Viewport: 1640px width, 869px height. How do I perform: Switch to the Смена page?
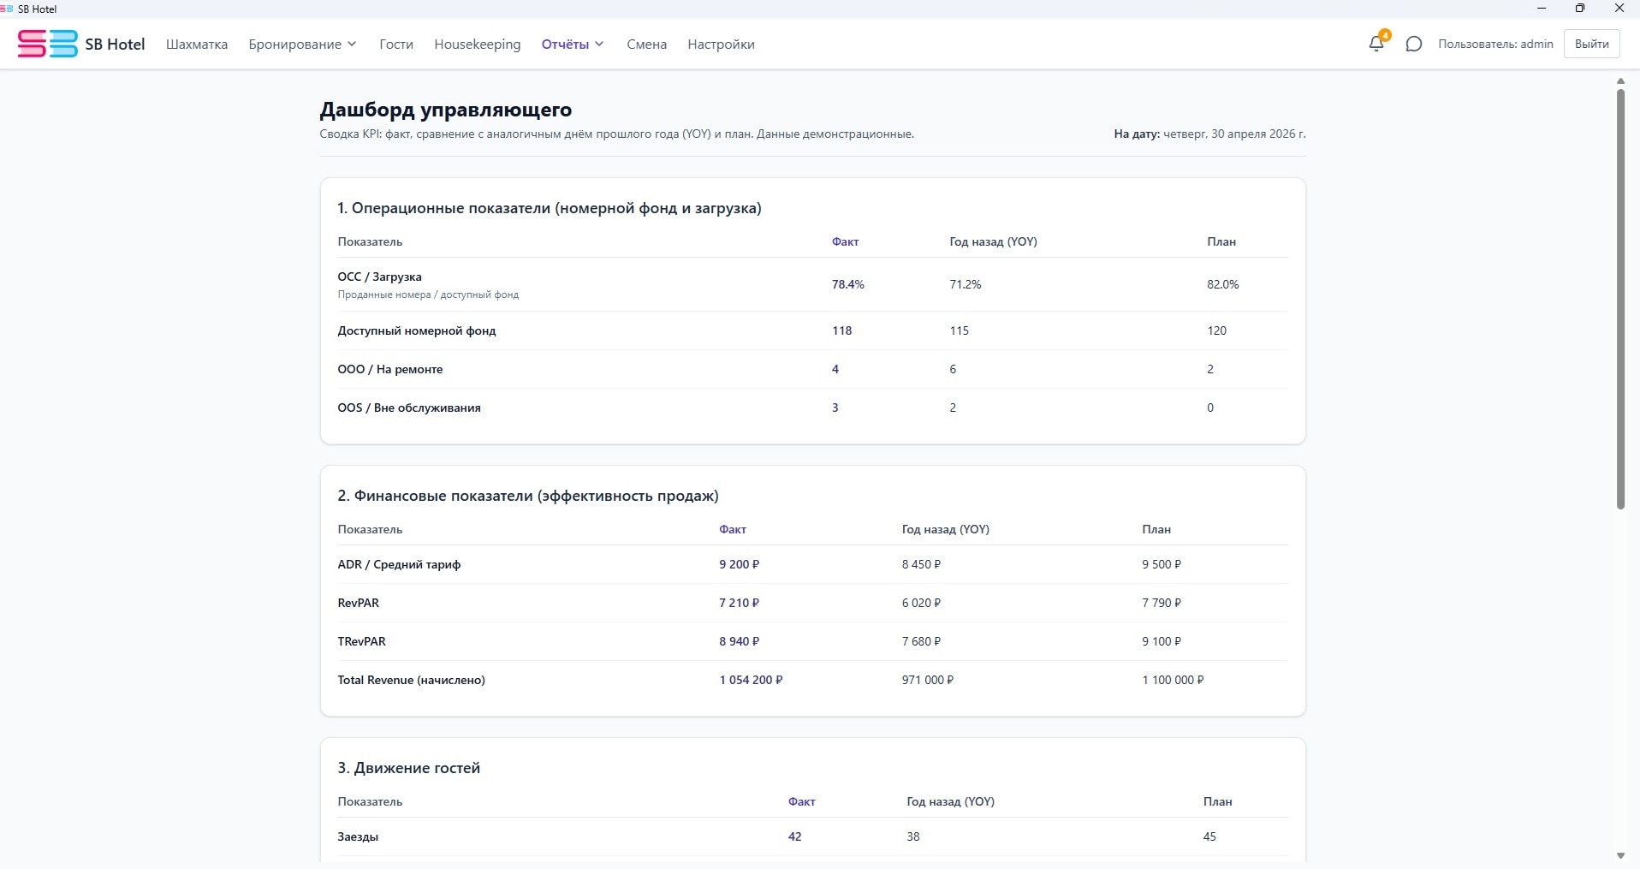(x=646, y=44)
